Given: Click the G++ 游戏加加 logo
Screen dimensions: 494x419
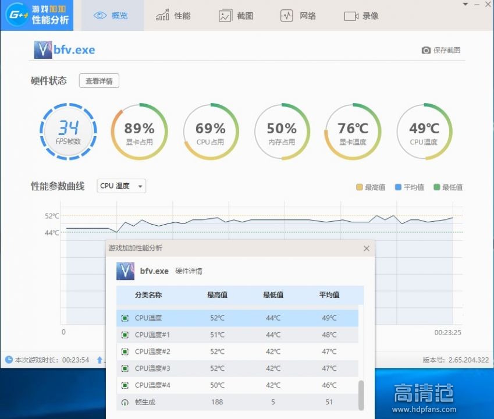Looking at the screenshot, I should coord(37,15).
